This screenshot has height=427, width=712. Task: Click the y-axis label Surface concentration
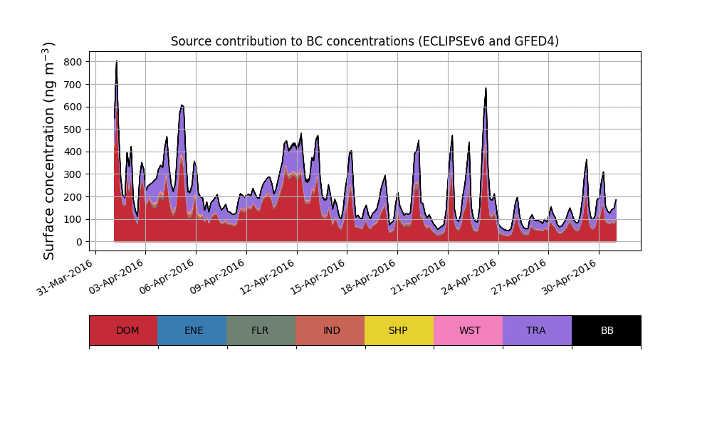[x=48, y=151]
